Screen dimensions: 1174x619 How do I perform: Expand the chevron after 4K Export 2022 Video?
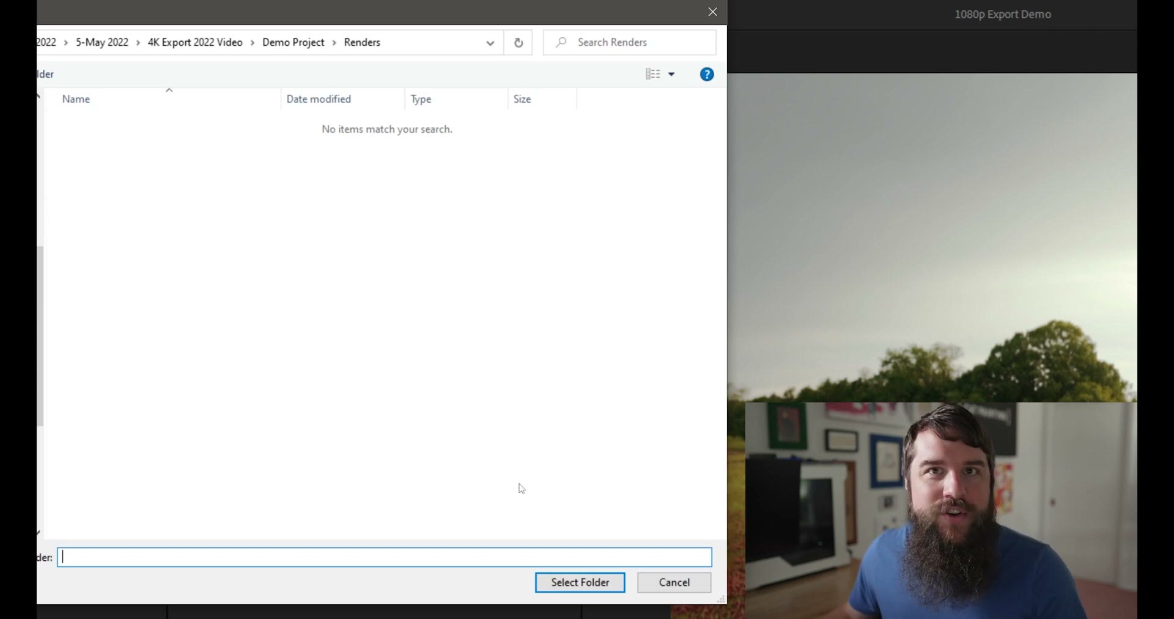click(253, 43)
